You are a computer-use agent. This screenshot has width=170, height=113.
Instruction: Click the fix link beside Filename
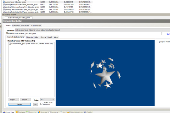[168, 34]
